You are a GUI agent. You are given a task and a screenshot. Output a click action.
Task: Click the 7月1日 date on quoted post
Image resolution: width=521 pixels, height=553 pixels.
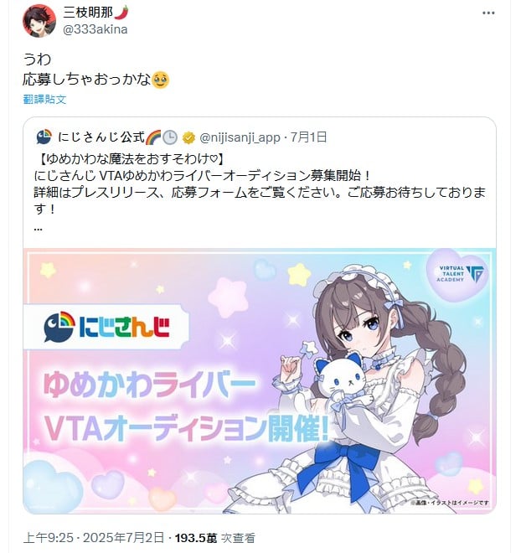click(x=309, y=137)
